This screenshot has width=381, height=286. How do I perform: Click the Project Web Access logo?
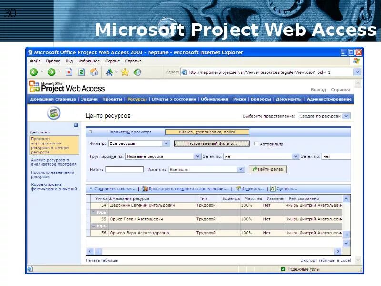pos(67,87)
